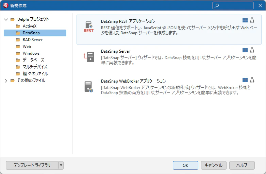
Task: Select the RAD Server category
Action: tap(33, 40)
